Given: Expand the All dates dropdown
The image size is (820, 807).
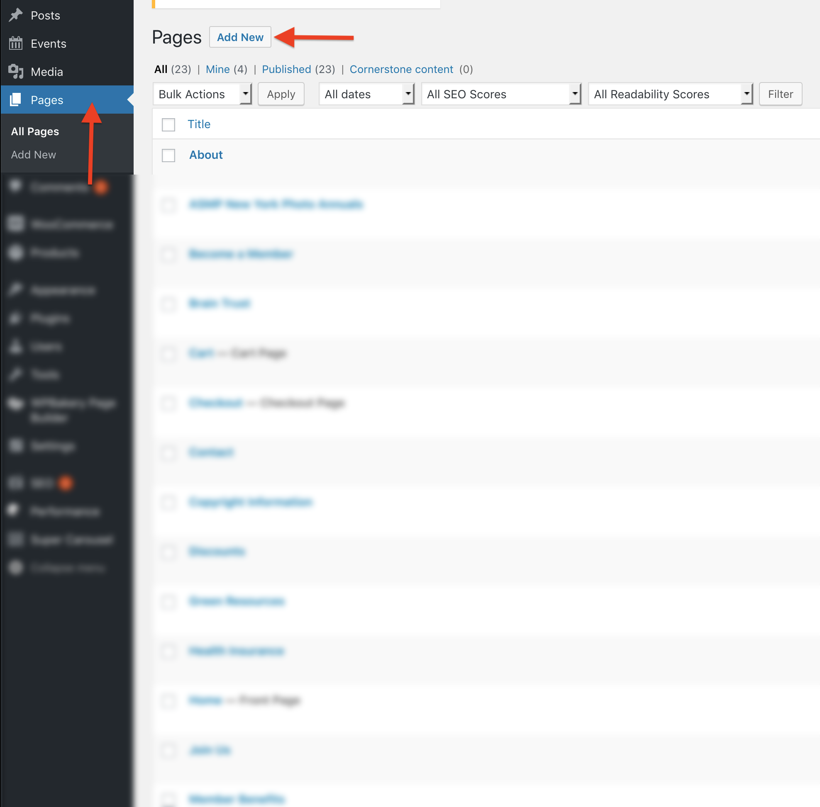Looking at the screenshot, I should pyautogui.click(x=366, y=94).
